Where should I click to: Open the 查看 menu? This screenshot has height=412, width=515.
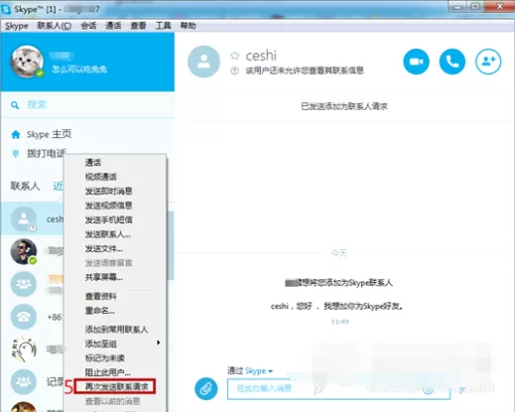[x=138, y=26]
